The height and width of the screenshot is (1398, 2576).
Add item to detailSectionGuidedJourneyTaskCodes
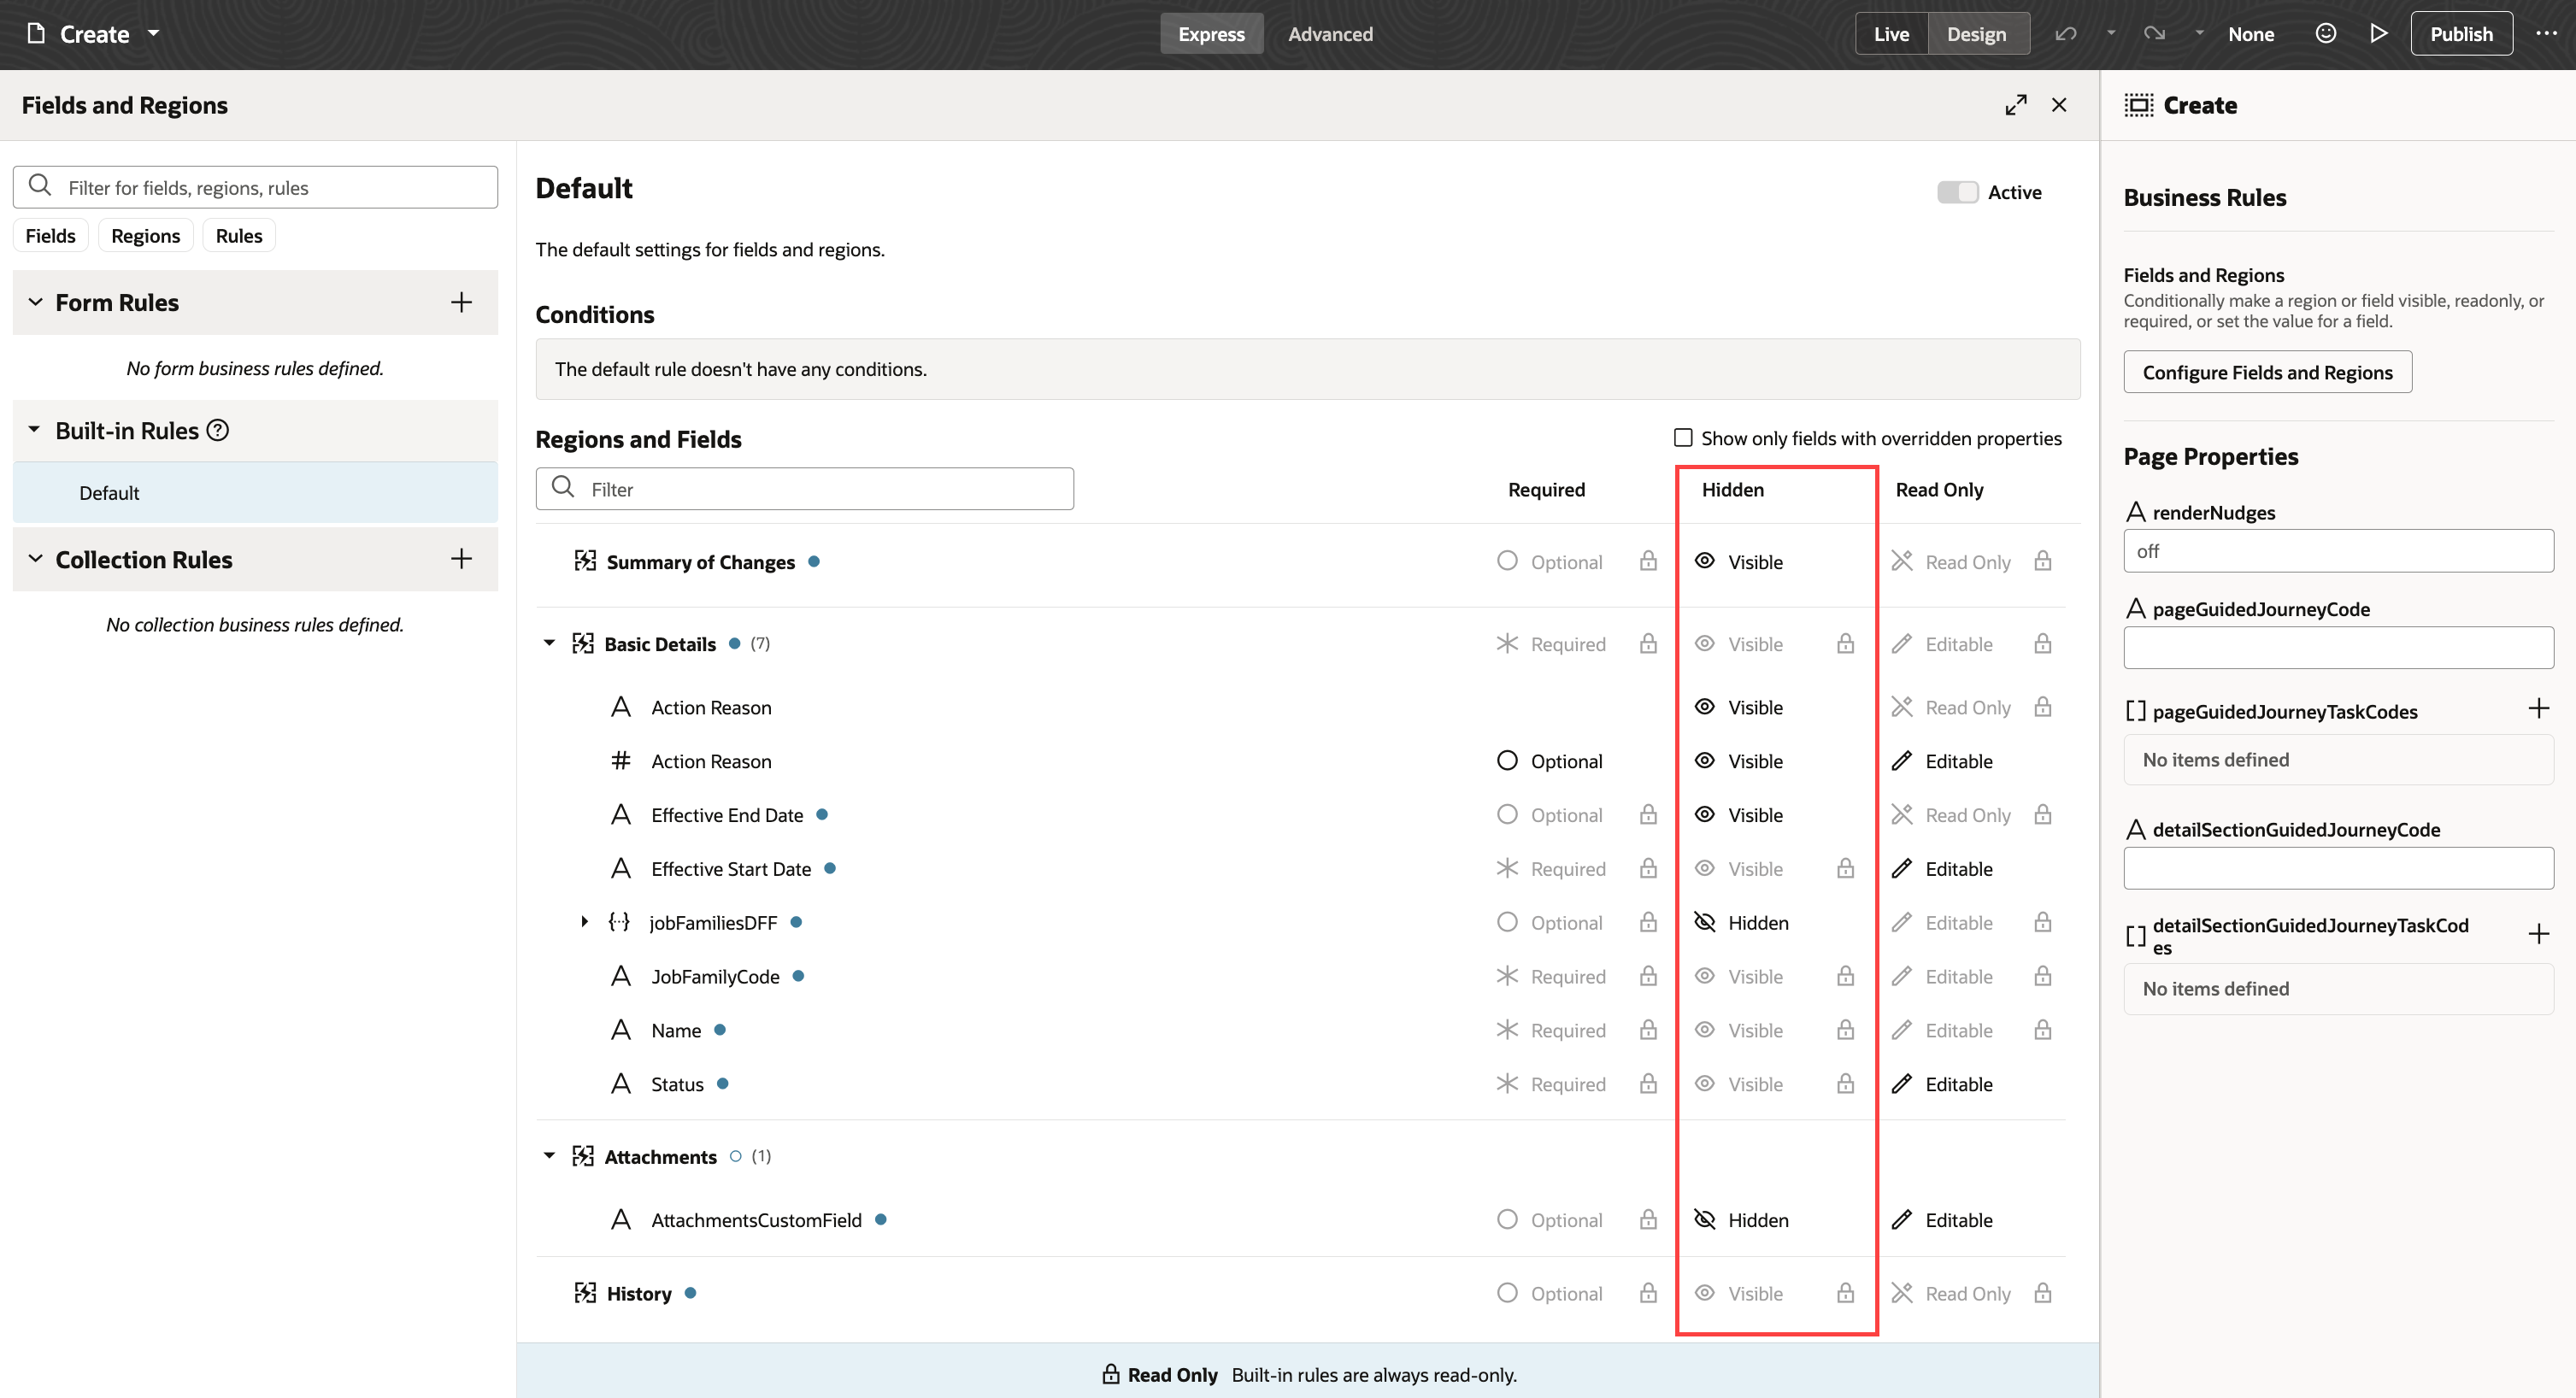click(x=2538, y=935)
